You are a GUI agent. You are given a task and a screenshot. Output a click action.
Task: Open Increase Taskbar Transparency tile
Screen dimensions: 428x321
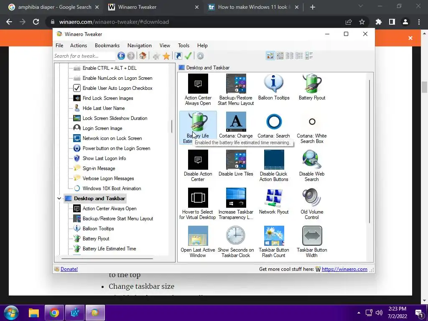pyautogui.click(x=236, y=204)
